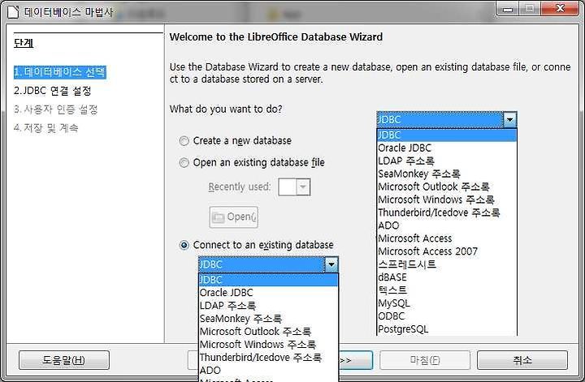Image resolution: width=585 pixels, height=382 pixels.
Task: Click the 도움말(H) help button
Action: coord(64,360)
